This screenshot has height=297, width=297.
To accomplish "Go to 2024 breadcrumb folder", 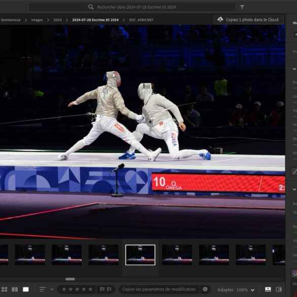I will [57, 20].
